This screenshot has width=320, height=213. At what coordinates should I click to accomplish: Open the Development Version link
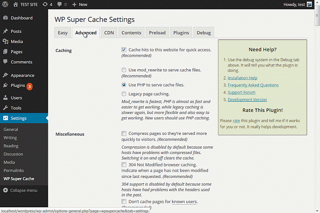(x=247, y=99)
